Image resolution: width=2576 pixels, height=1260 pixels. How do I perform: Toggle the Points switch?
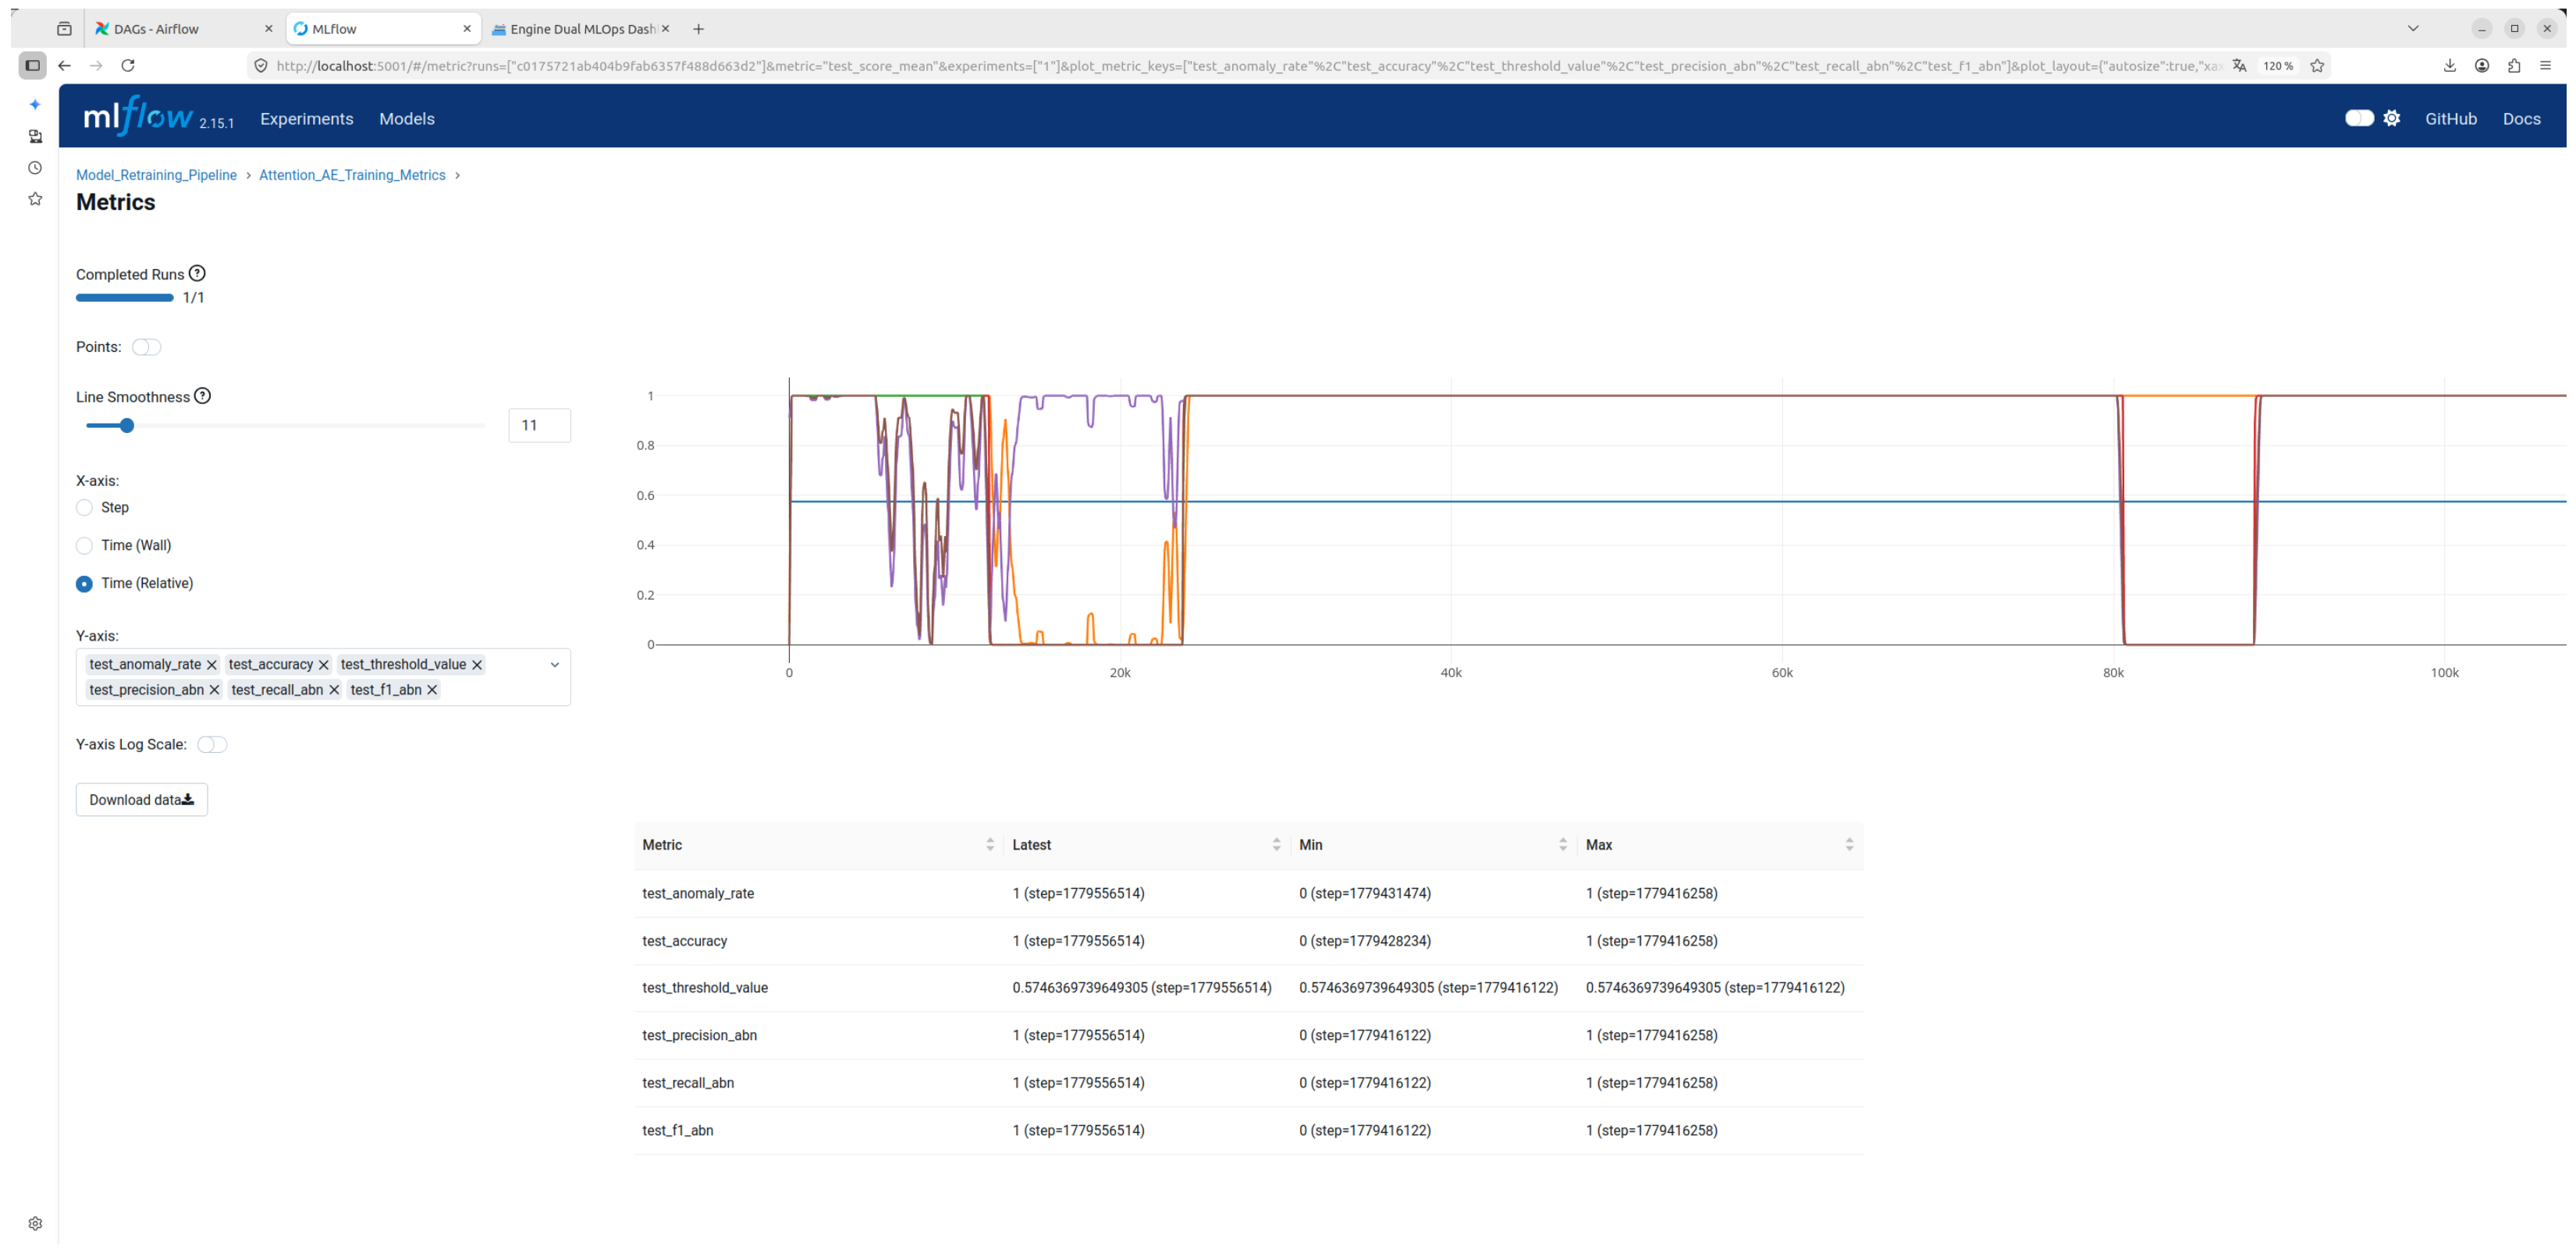pyautogui.click(x=147, y=347)
